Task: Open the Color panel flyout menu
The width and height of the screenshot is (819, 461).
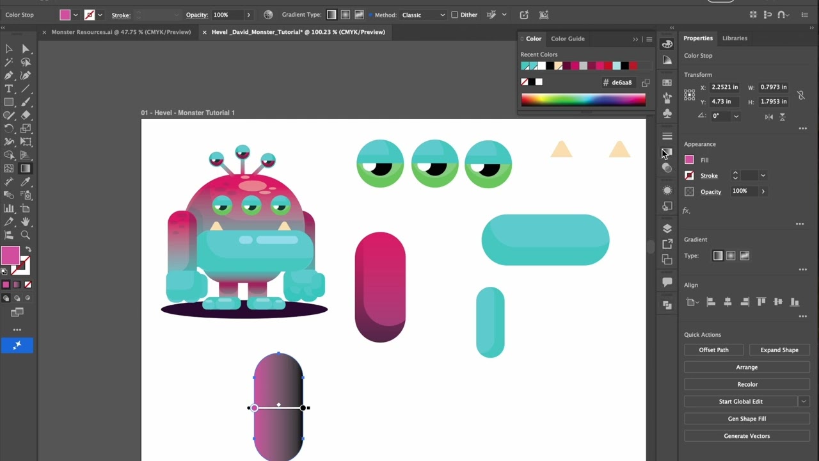Action: pos(649,39)
